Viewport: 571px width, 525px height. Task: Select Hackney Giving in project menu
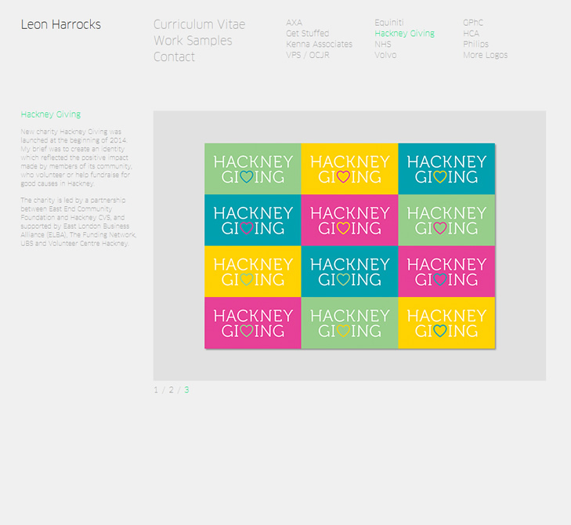[x=404, y=34]
